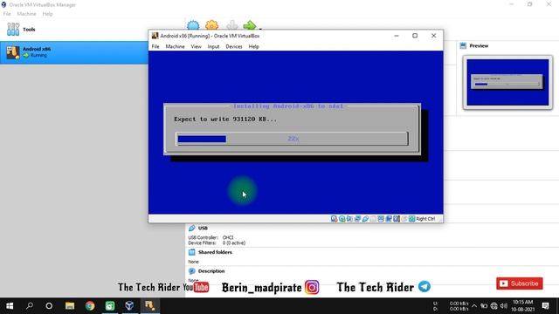Open the Windows Start menu

(x=10, y=306)
